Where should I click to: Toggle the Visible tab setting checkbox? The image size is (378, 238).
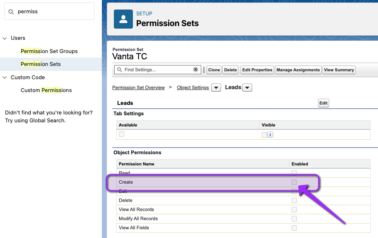point(264,135)
